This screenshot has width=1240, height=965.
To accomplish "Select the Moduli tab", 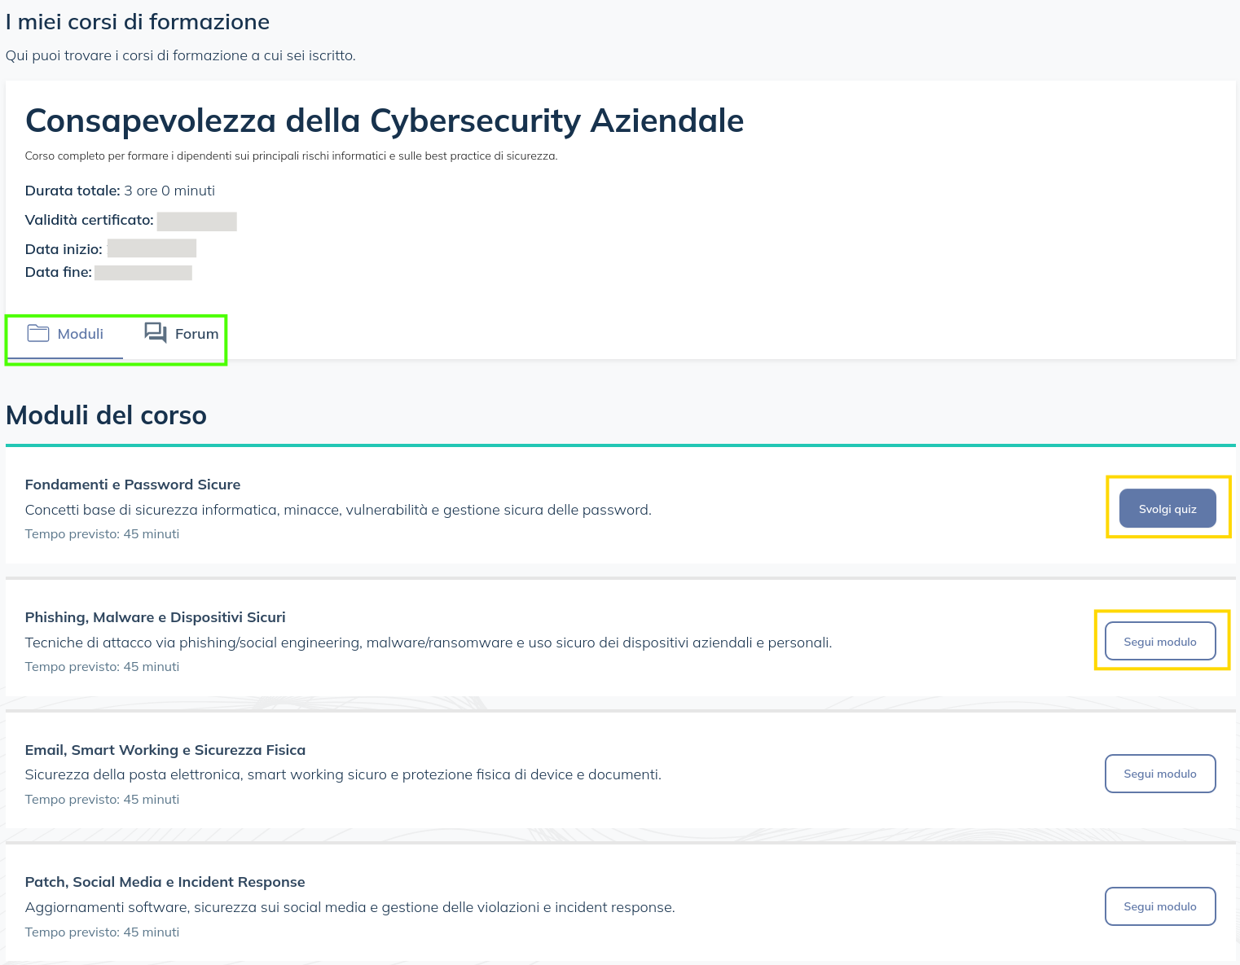I will pyautogui.click(x=81, y=333).
